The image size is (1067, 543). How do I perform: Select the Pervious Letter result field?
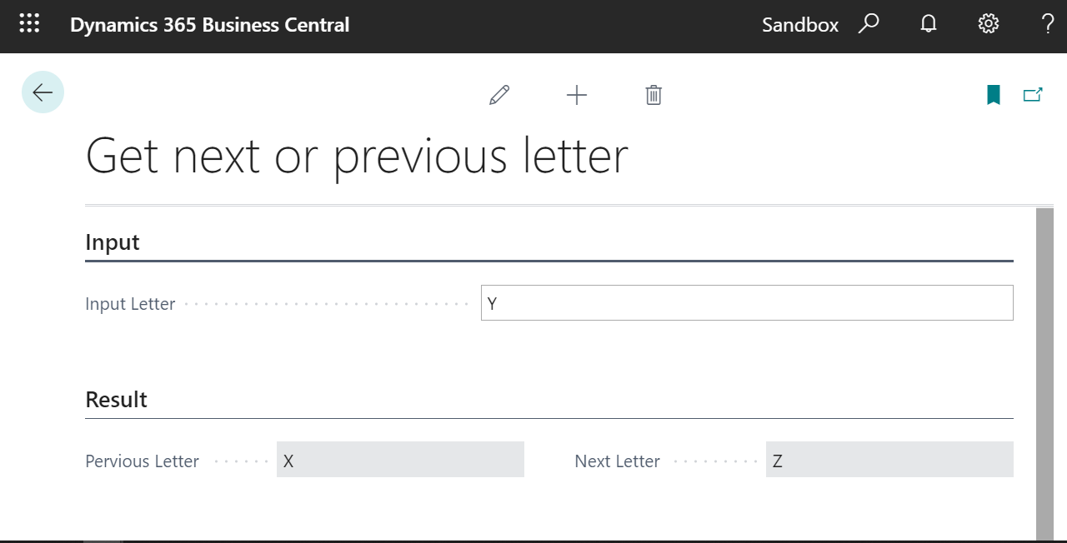[x=400, y=460]
